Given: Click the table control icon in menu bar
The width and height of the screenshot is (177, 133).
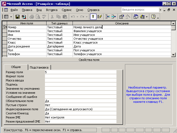Looking at the screenshot, I should point(6,10).
